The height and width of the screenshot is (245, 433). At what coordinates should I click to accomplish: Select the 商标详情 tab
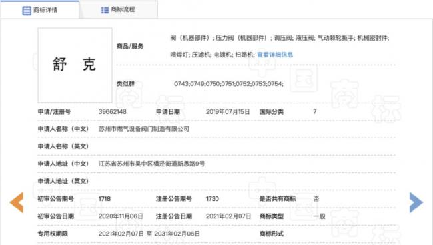coord(40,10)
